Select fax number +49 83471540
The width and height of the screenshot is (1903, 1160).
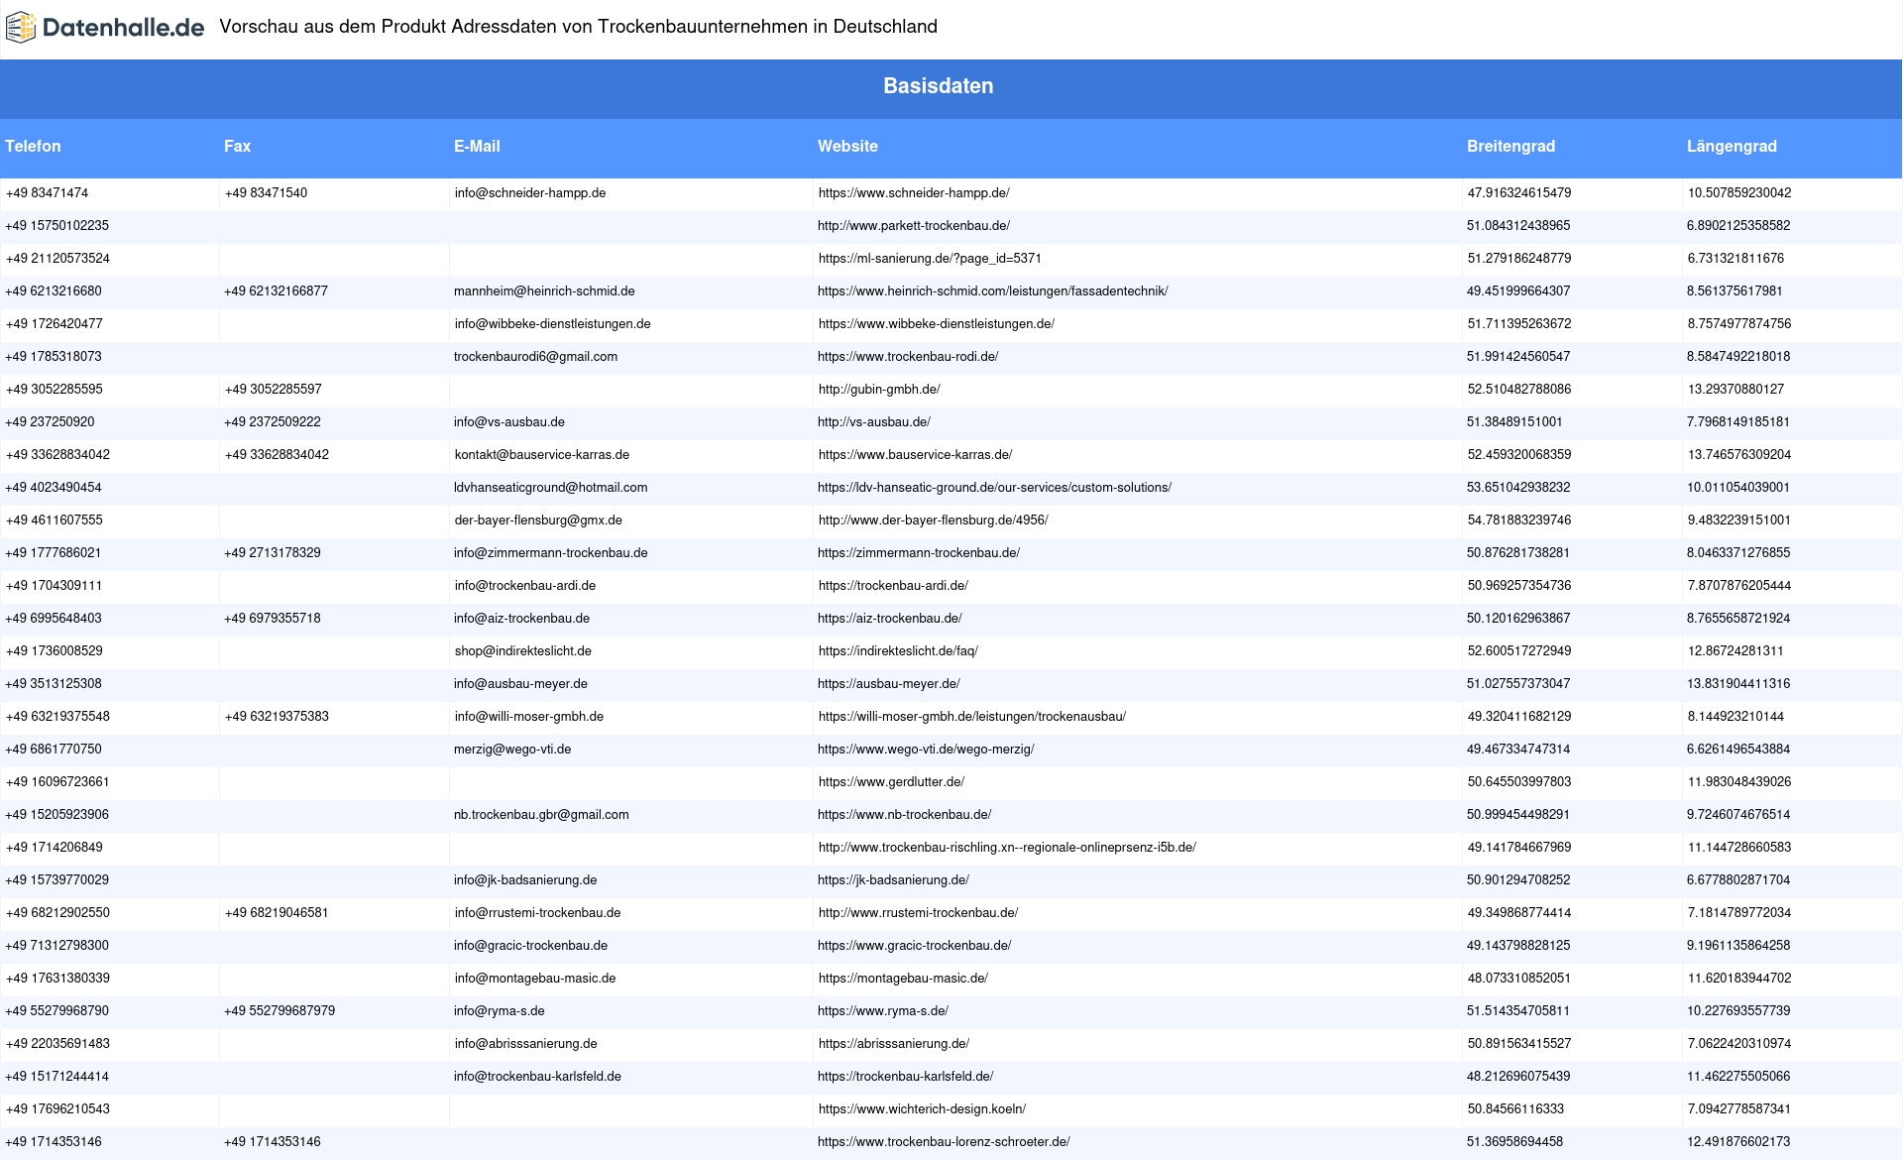266,193
